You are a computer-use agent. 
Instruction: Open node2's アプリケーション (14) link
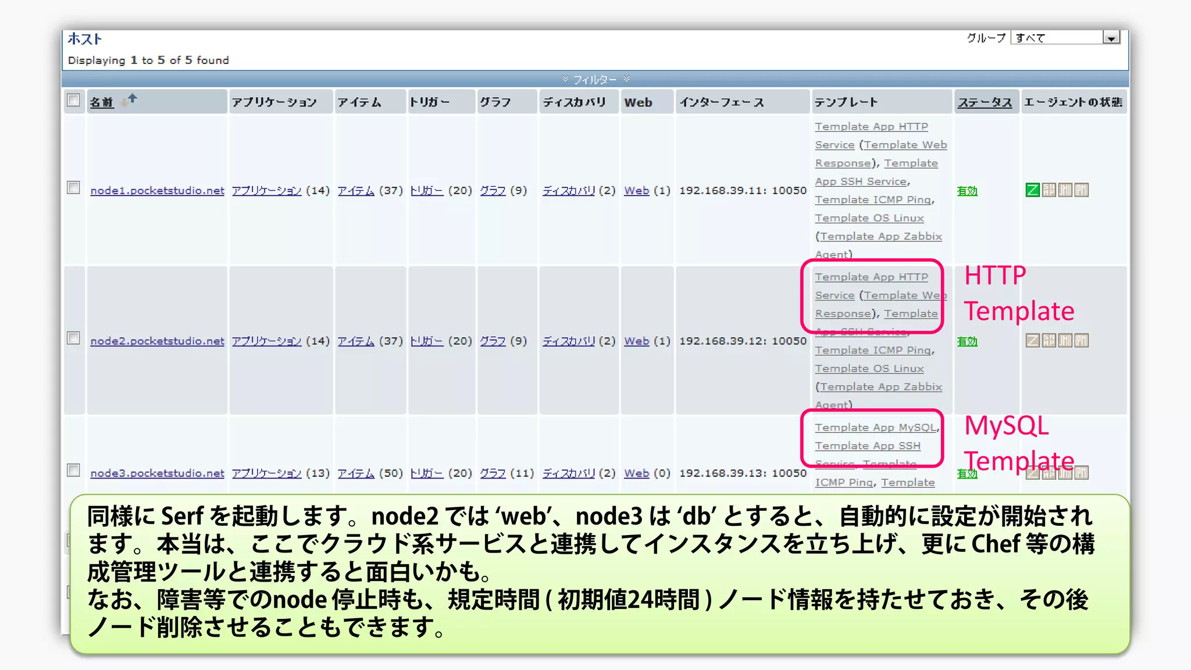click(x=267, y=341)
